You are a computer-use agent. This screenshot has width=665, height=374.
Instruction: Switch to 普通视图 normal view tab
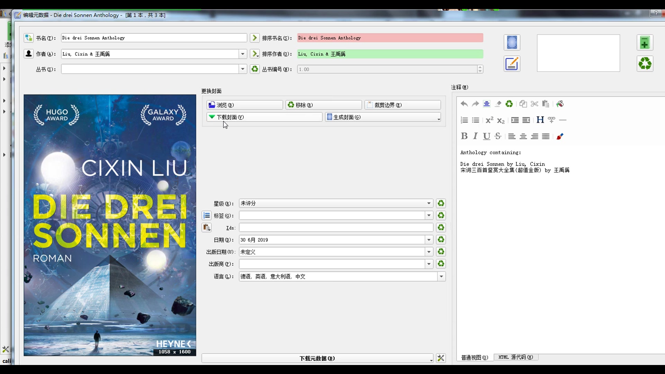click(x=475, y=357)
